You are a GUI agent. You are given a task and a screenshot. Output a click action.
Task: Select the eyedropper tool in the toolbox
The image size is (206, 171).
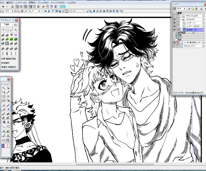[8, 92]
